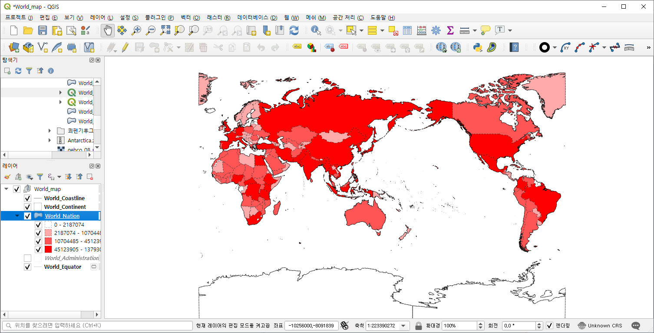Image resolution: width=654 pixels, height=333 pixels.
Task: Click the Layer Diagram Options chart icon
Action: 311,47
